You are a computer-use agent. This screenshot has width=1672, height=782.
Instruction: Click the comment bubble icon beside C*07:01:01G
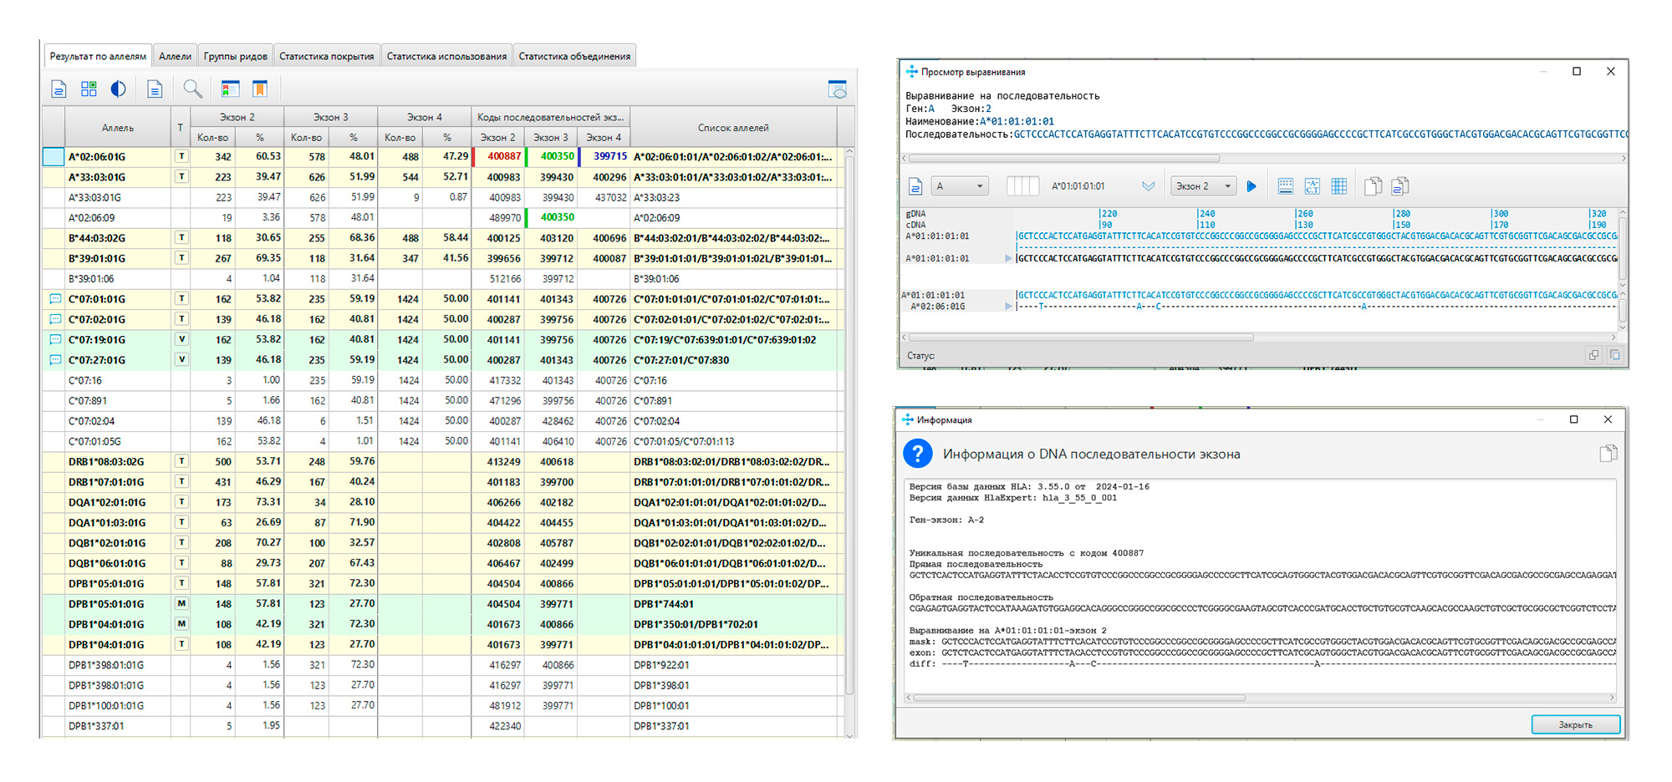[55, 299]
